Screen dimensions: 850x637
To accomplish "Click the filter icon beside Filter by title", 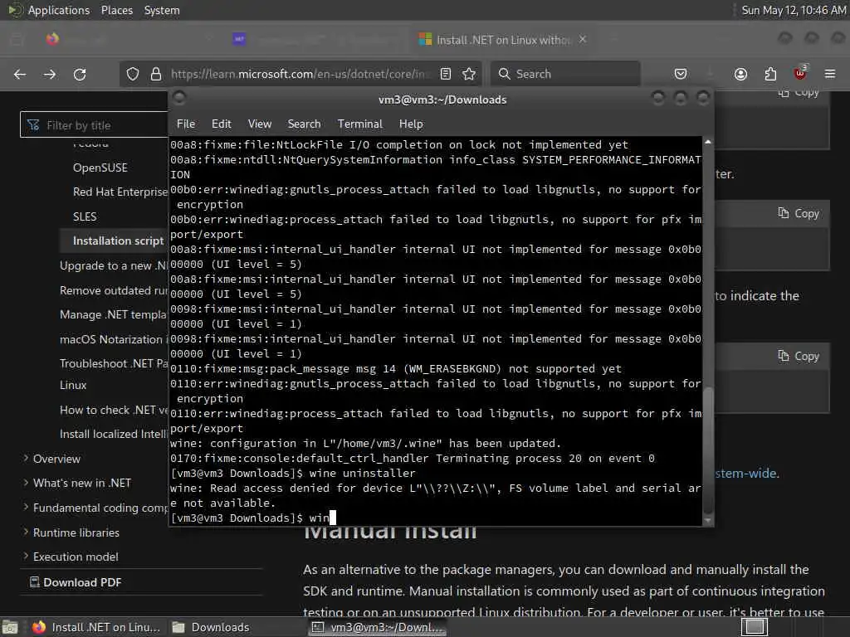I will (33, 125).
